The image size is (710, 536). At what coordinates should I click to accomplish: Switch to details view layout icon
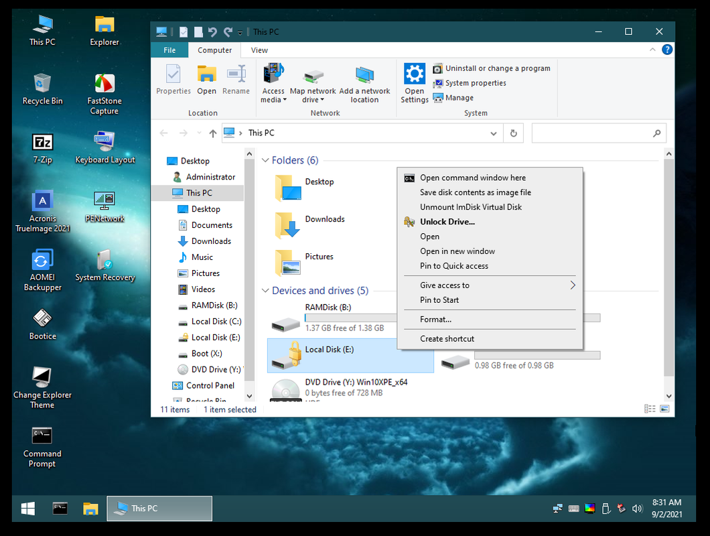coord(650,409)
